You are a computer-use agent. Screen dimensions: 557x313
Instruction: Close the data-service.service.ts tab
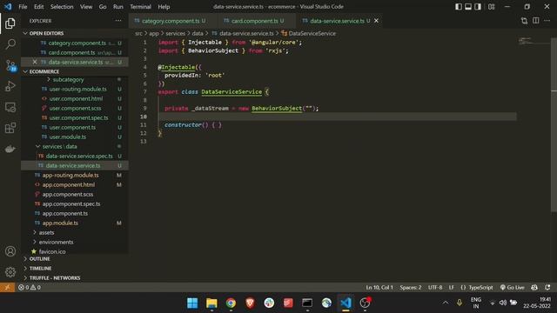coord(376,21)
